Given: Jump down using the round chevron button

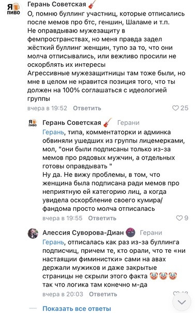Looking at the screenshot, I should click(x=182, y=302).
